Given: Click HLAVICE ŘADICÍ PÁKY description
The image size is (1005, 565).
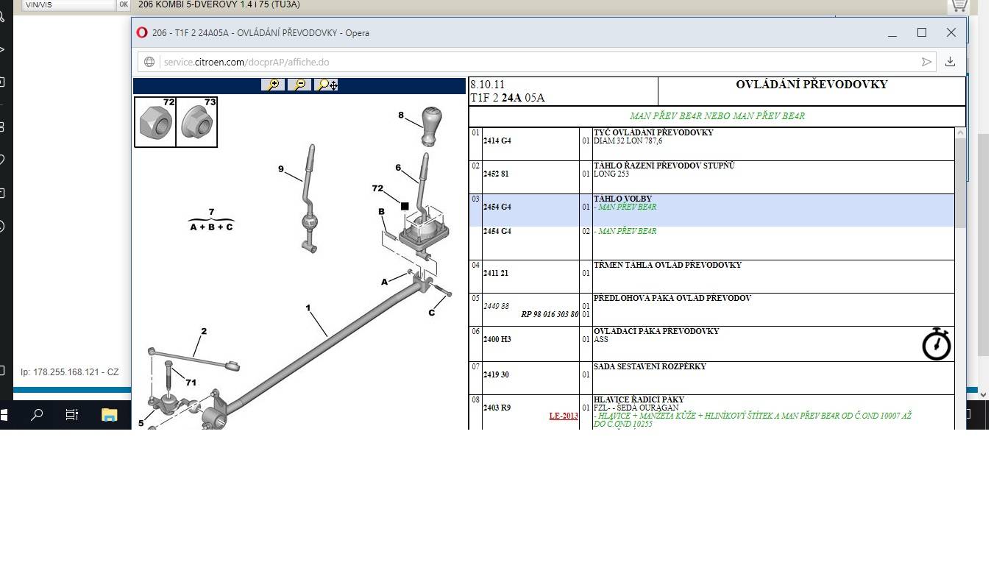Looking at the screenshot, I should tap(639, 399).
